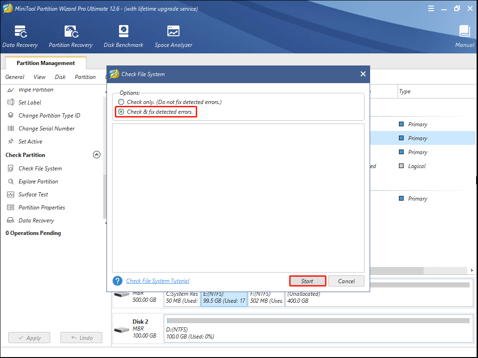Run Surface Test from sidebar
This screenshot has height=358, width=478.
(x=33, y=195)
